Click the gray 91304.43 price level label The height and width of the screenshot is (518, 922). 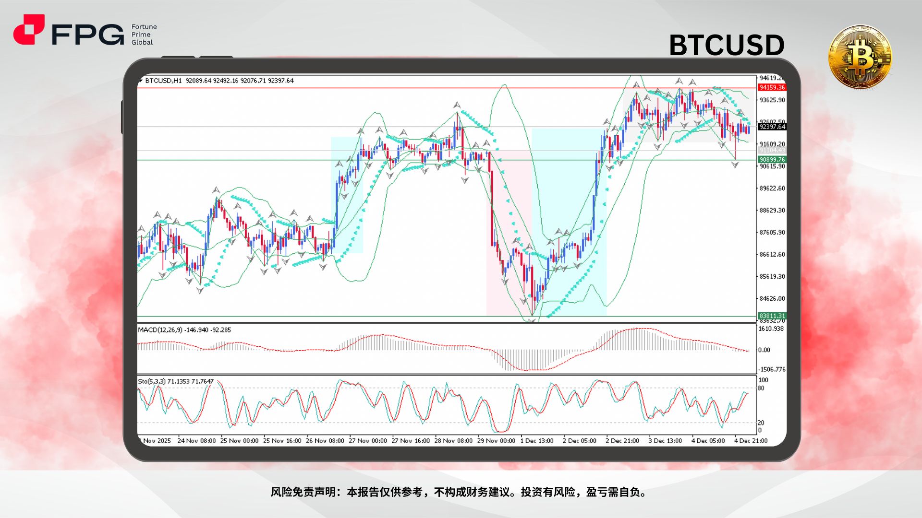point(772,150)
